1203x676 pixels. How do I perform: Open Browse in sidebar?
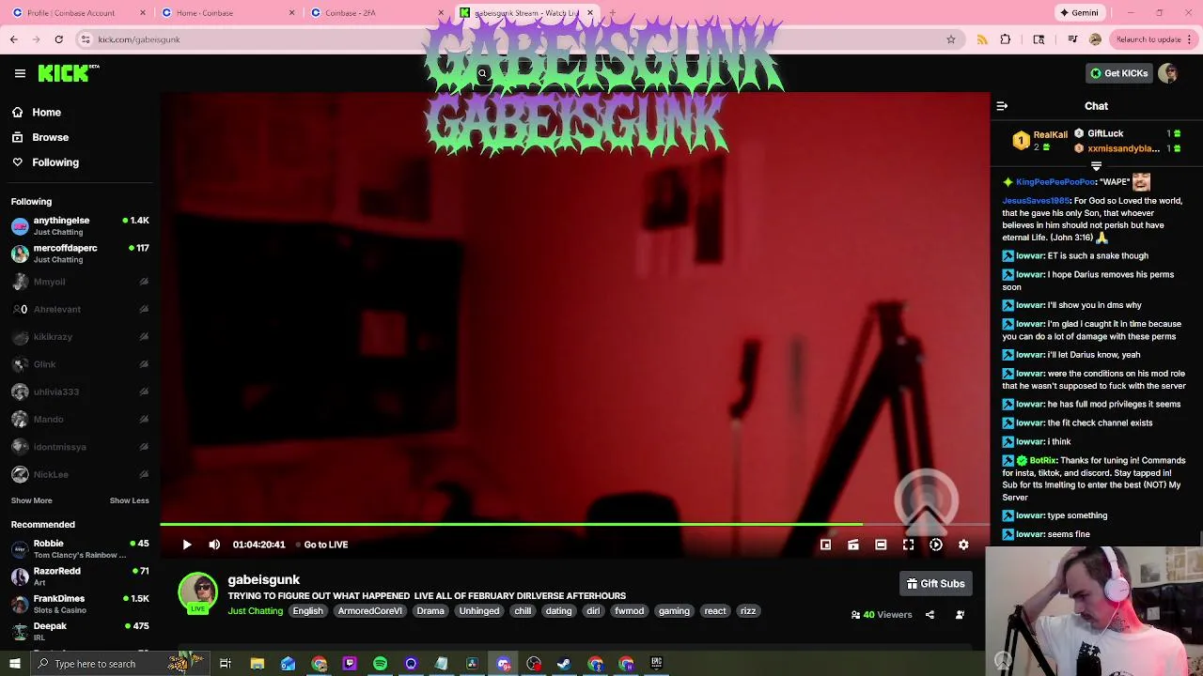click(x=41, y=137)
